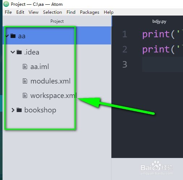Click the bookshop folder icon
183x180 pixels.
19,110
